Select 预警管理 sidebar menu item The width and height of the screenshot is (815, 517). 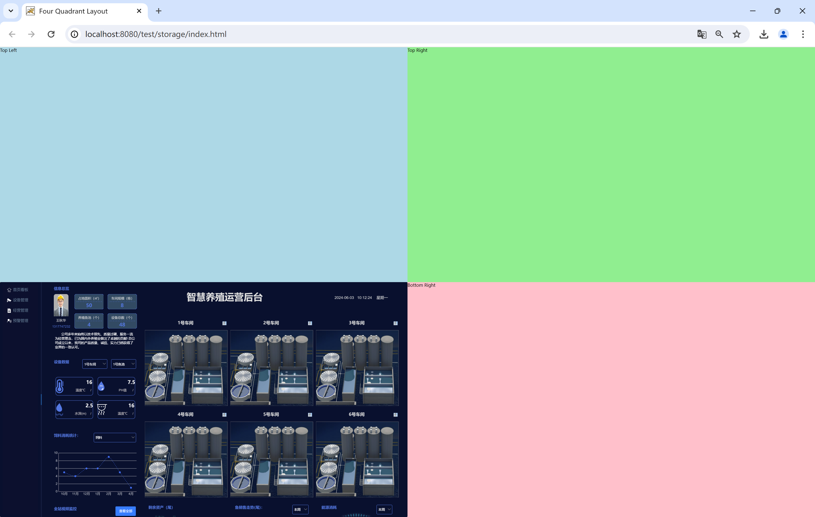click(20, 321)
